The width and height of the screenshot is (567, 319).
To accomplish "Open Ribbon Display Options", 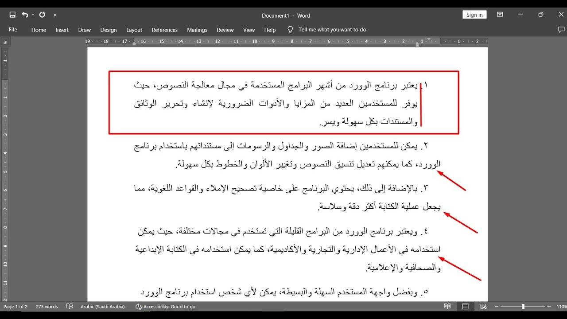I will tap(500, 15).
